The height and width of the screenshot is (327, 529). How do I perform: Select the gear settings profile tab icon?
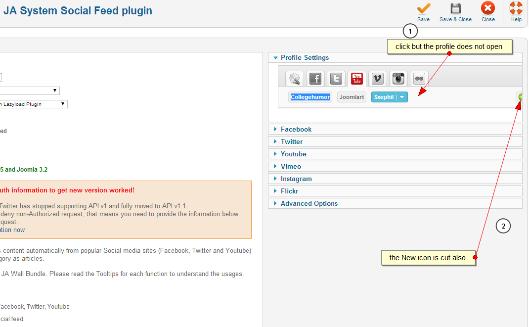point(295,79)
